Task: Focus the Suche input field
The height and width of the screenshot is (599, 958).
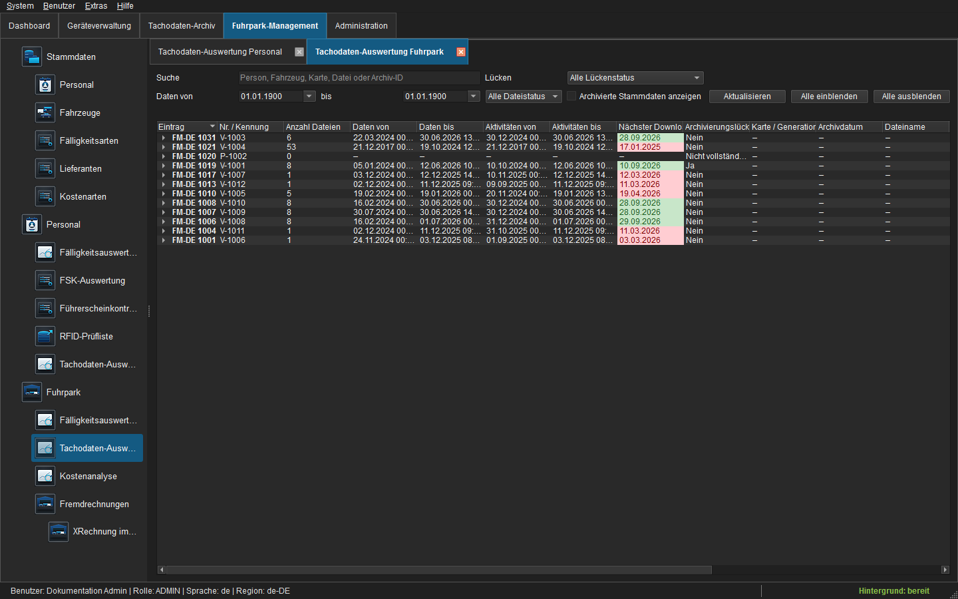Action: 359,78
